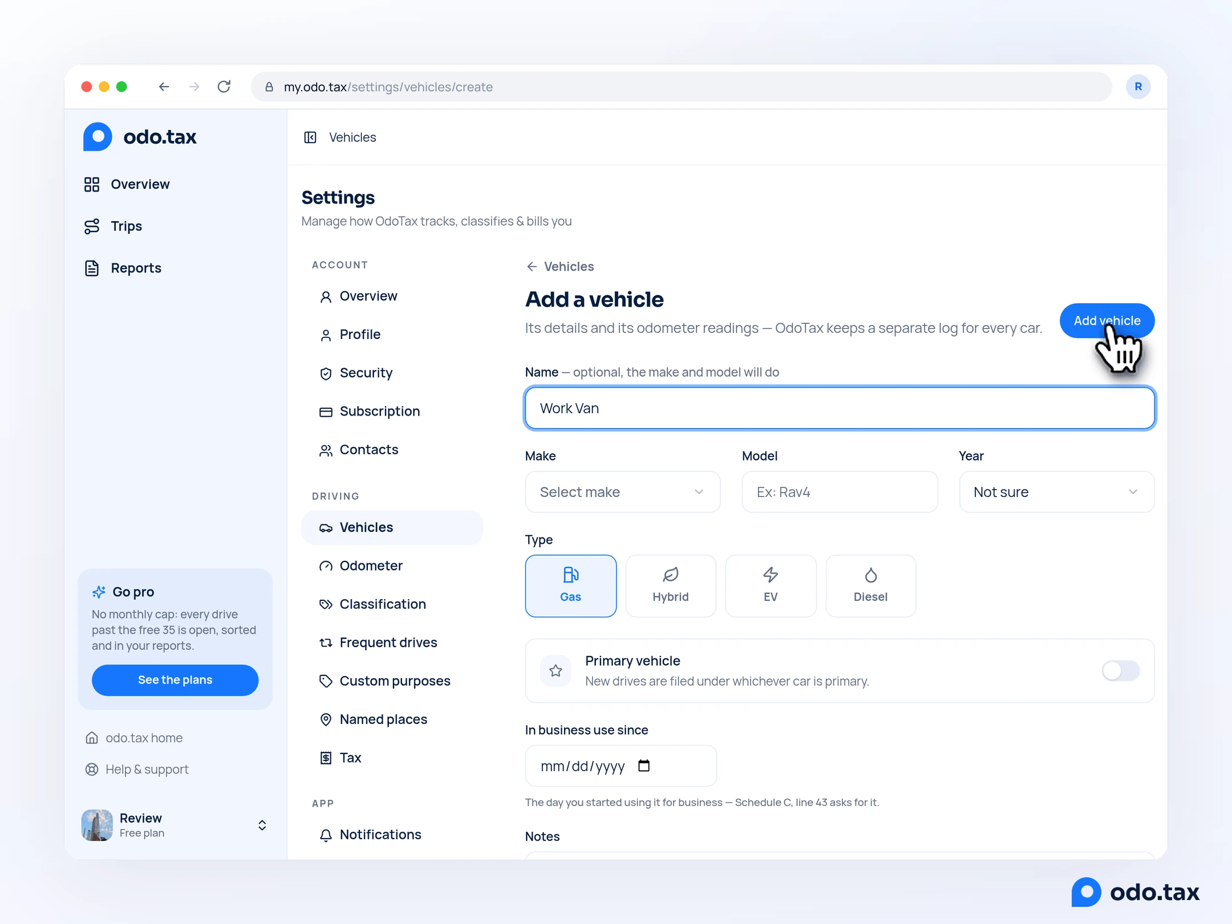Open Contacts settings
This screenshot has width=1232, height=924.
pyautogui.click(x=392, y=450)
